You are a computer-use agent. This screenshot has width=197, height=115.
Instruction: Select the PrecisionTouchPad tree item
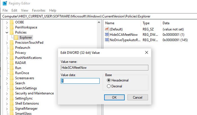click(29, 43)
